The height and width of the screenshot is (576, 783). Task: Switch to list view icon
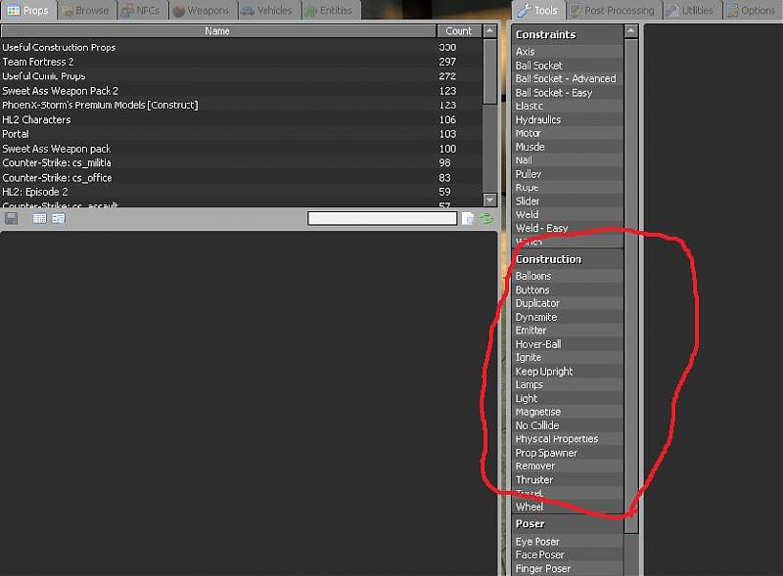click(40, 218)
